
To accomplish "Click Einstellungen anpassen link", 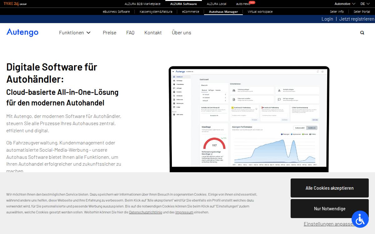I will click(x=329, y=224).
